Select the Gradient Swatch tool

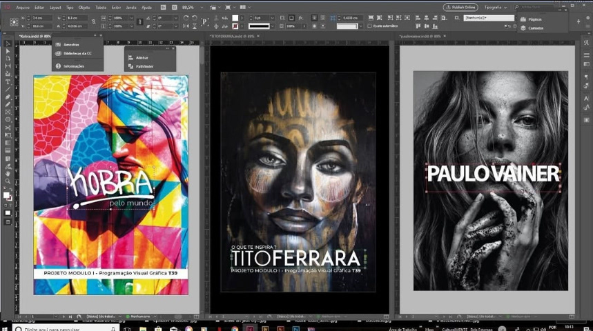tap(8, 143)
